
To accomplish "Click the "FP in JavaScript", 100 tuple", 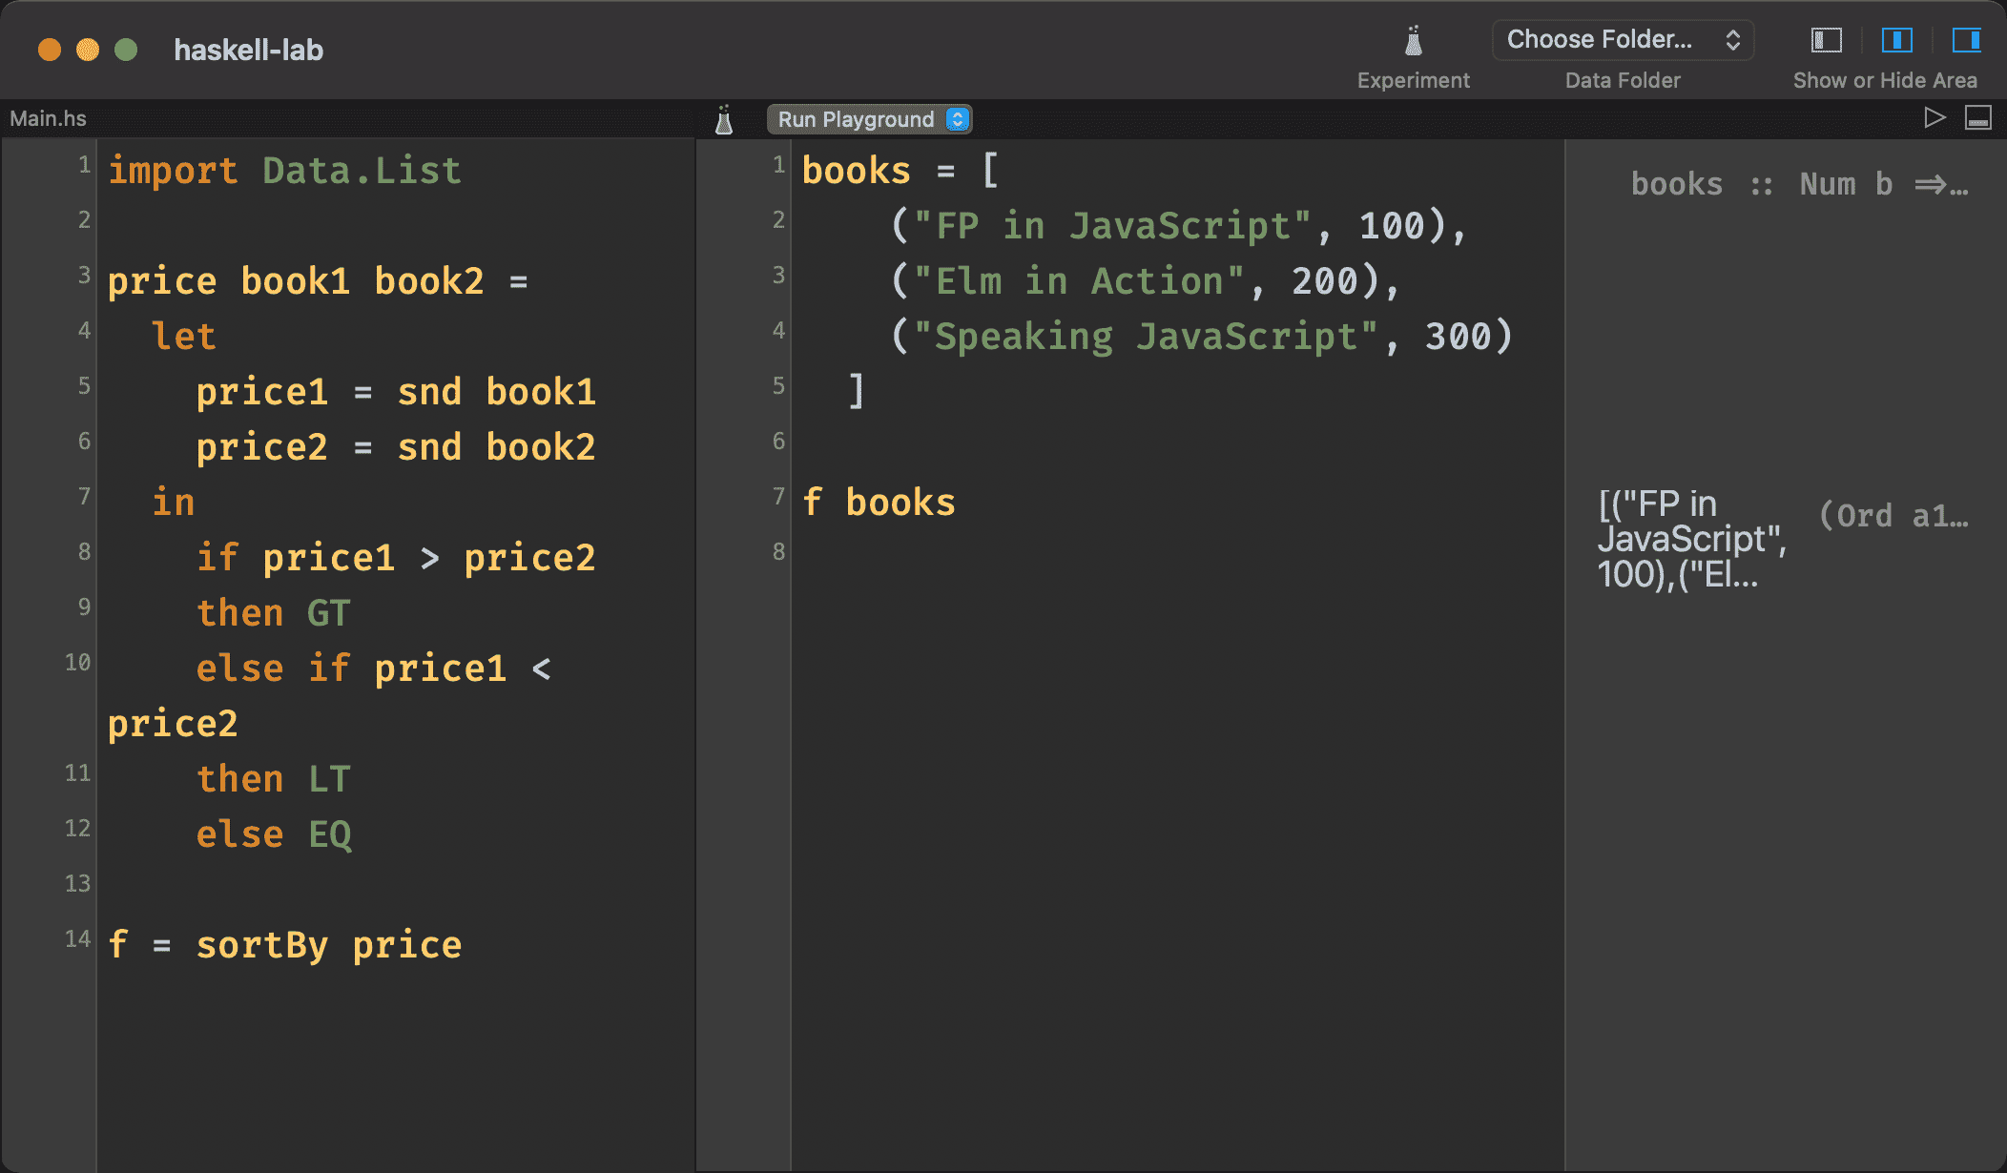I will click(x=1178, y=226).
